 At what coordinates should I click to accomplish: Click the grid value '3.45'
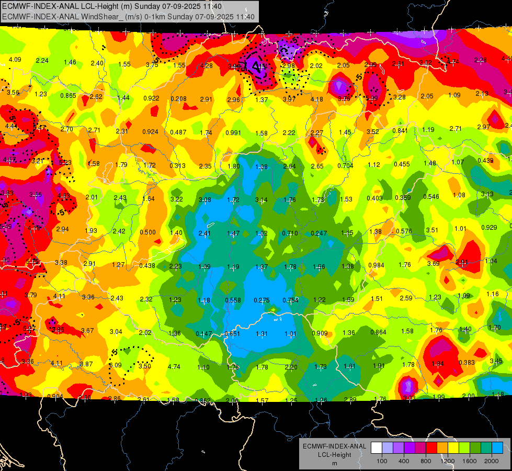coord(496,361)
